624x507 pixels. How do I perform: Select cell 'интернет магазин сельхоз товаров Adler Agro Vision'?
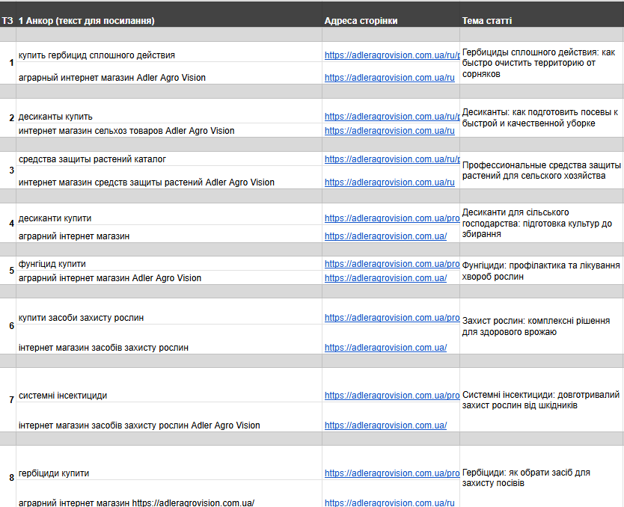pos(126,131)
